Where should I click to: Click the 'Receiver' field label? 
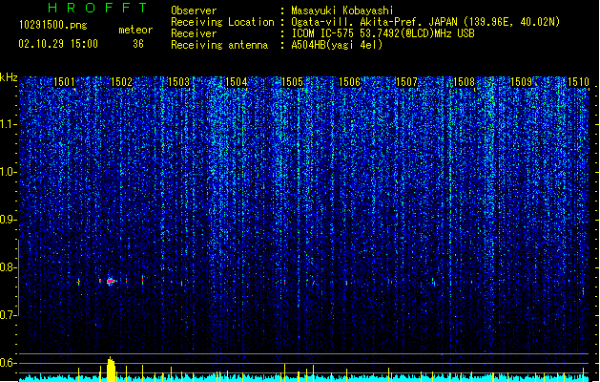coord(194,33)
